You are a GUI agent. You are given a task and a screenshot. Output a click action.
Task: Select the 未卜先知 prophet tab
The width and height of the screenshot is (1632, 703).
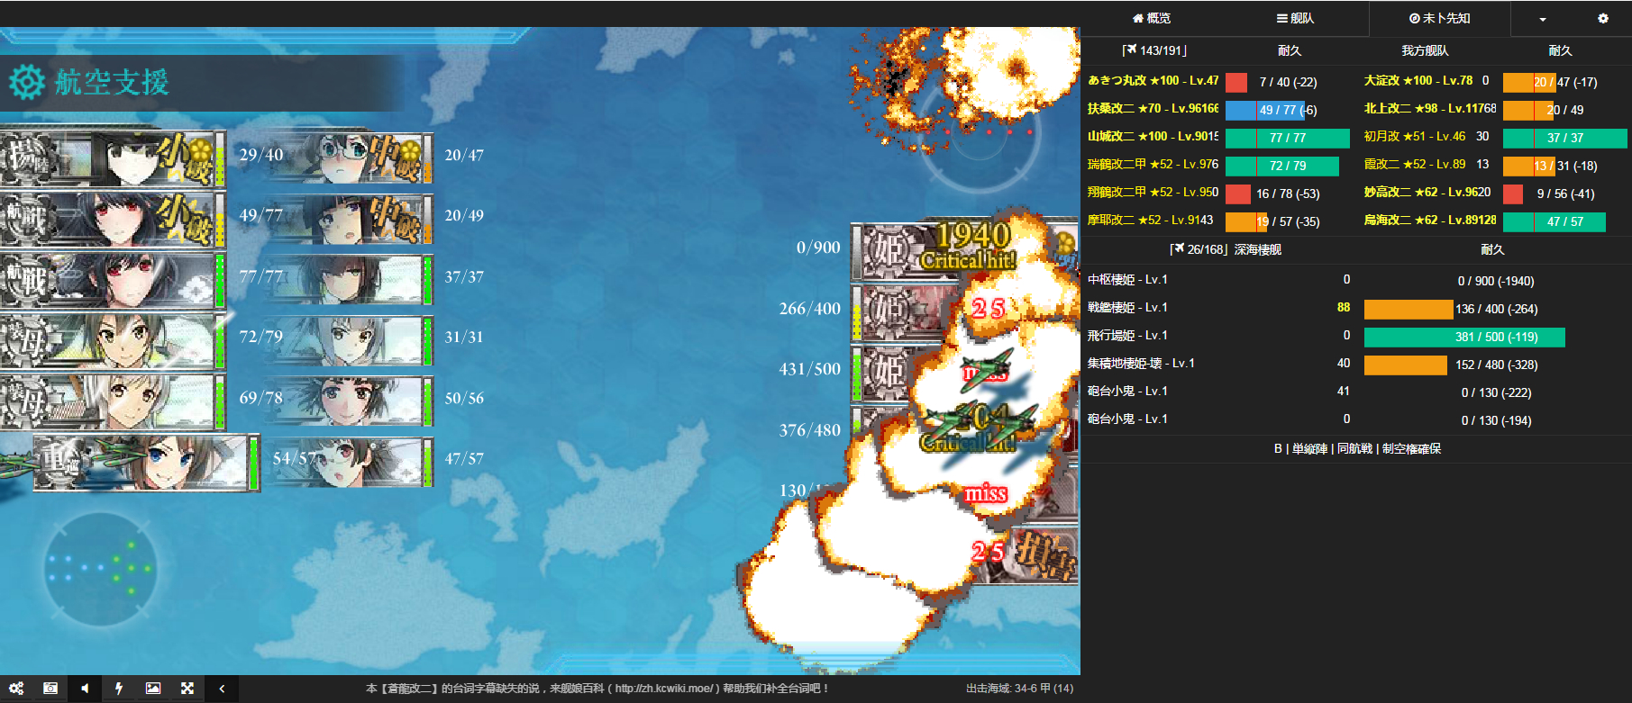point(1439,18)
